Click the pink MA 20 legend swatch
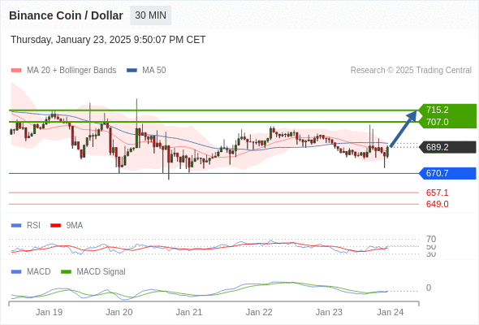 coord(16,71)
